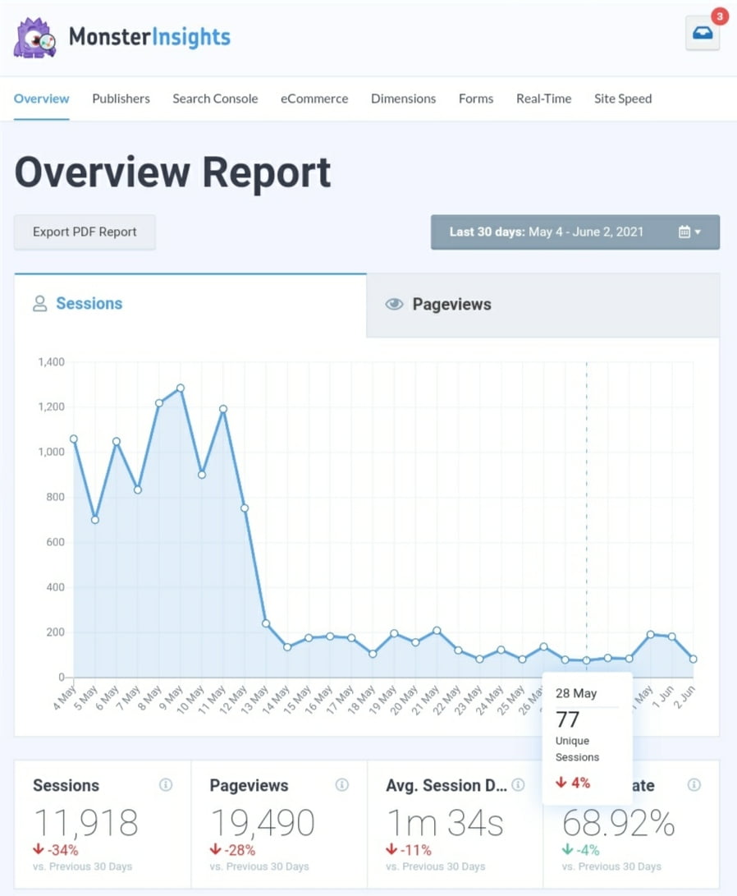Image resolution: width=737 pixels, height=896 pixels.
Task: Click the red 3 notification badge
Action: point(719,16)
